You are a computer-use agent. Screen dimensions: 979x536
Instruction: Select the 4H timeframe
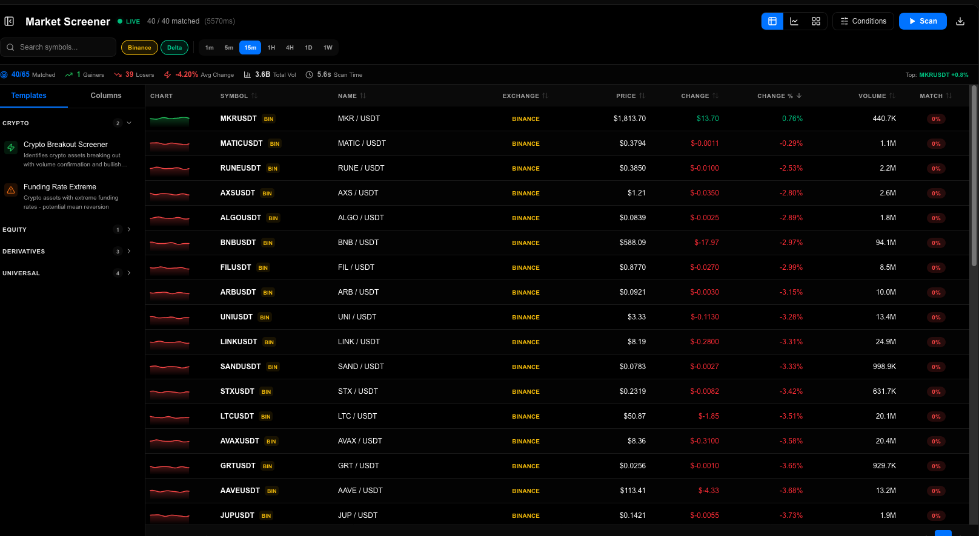click(290, 48)
